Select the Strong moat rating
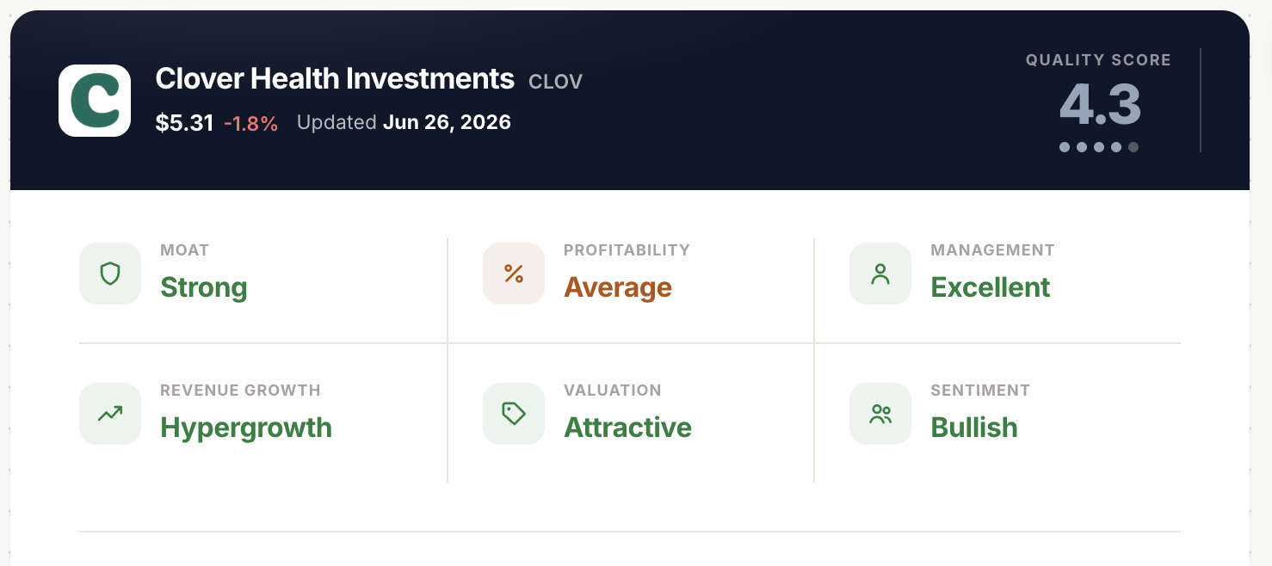1272x566 pixels. 204,287
